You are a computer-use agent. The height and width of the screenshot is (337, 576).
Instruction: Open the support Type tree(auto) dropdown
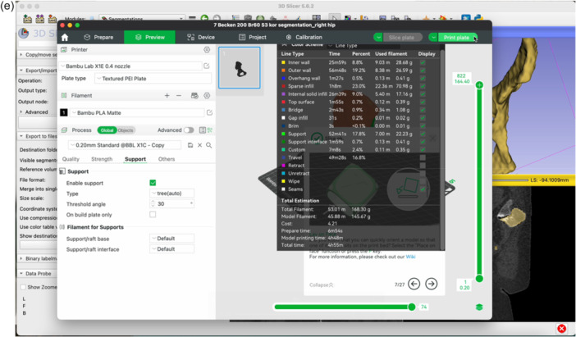[172, 193]
